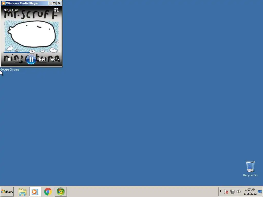Image resolution: width=263 pixels, height=197 pixels.
Task: Click the seek bar in media player
Action: point(31,52)
